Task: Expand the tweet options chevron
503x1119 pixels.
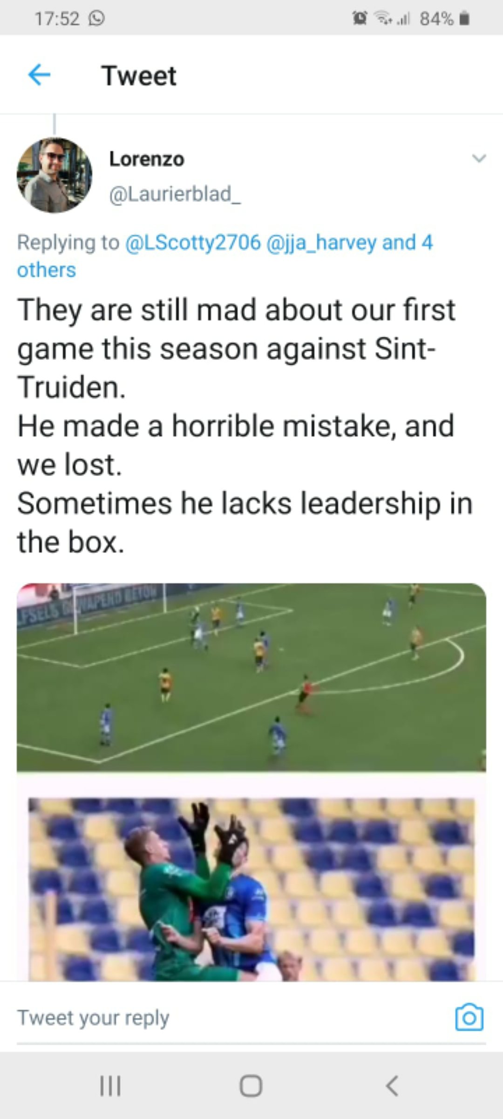Action: 479,158
